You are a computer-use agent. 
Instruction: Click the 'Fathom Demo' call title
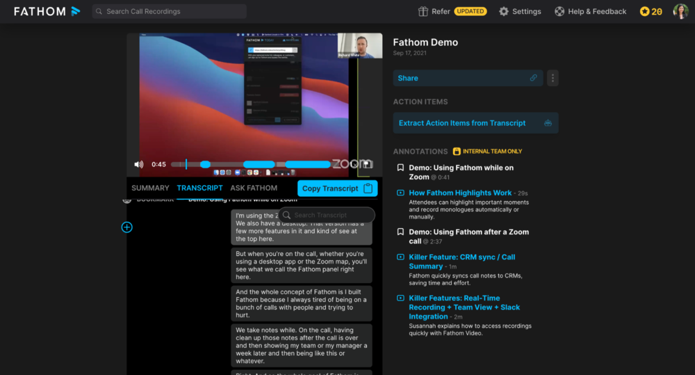pos(425,42)
